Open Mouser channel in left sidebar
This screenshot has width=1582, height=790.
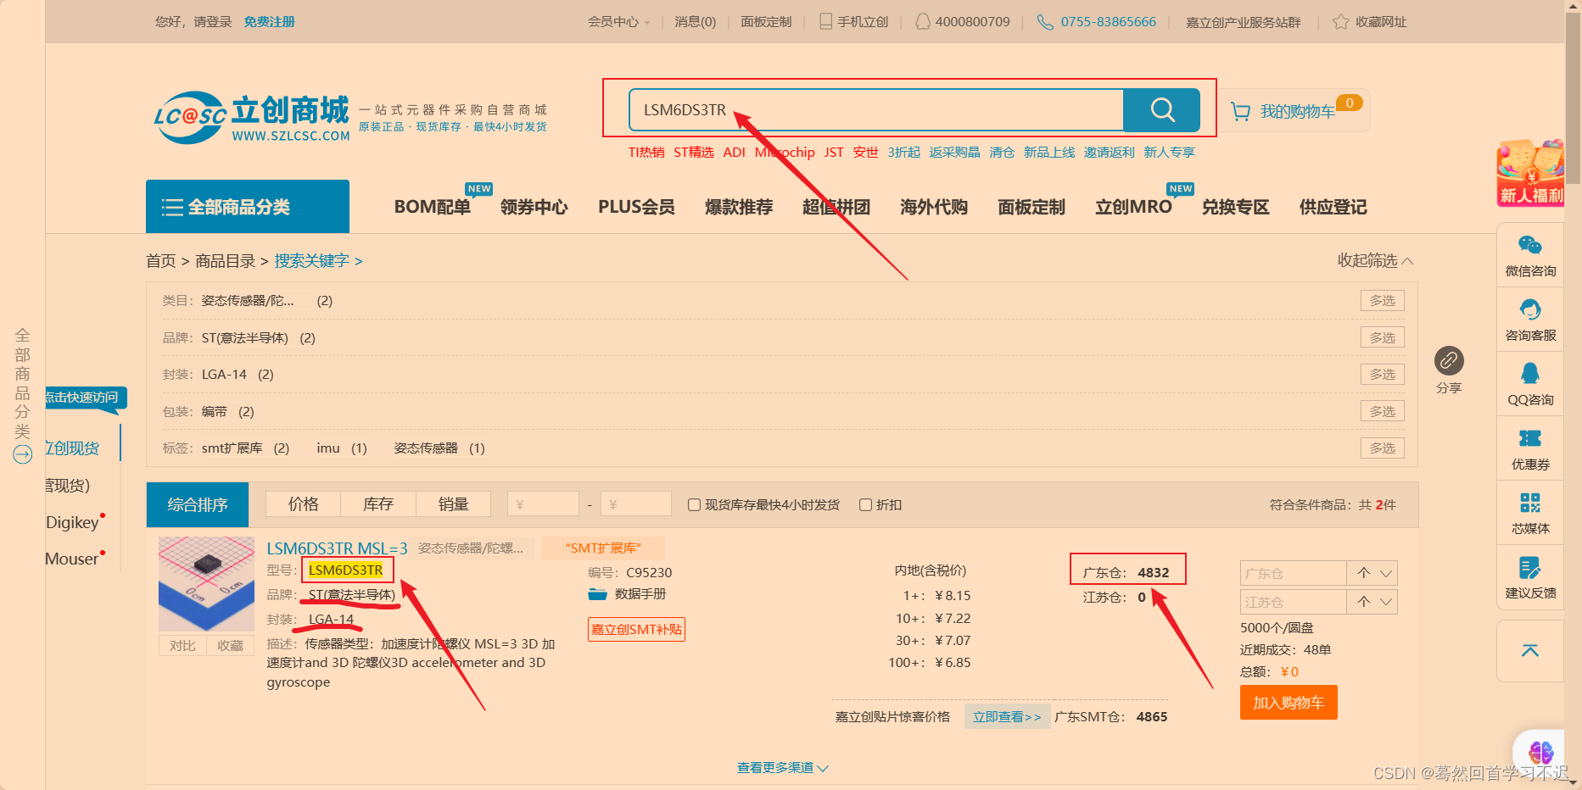coord(72,559)
